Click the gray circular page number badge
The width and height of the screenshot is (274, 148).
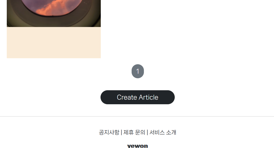(138, 71)
